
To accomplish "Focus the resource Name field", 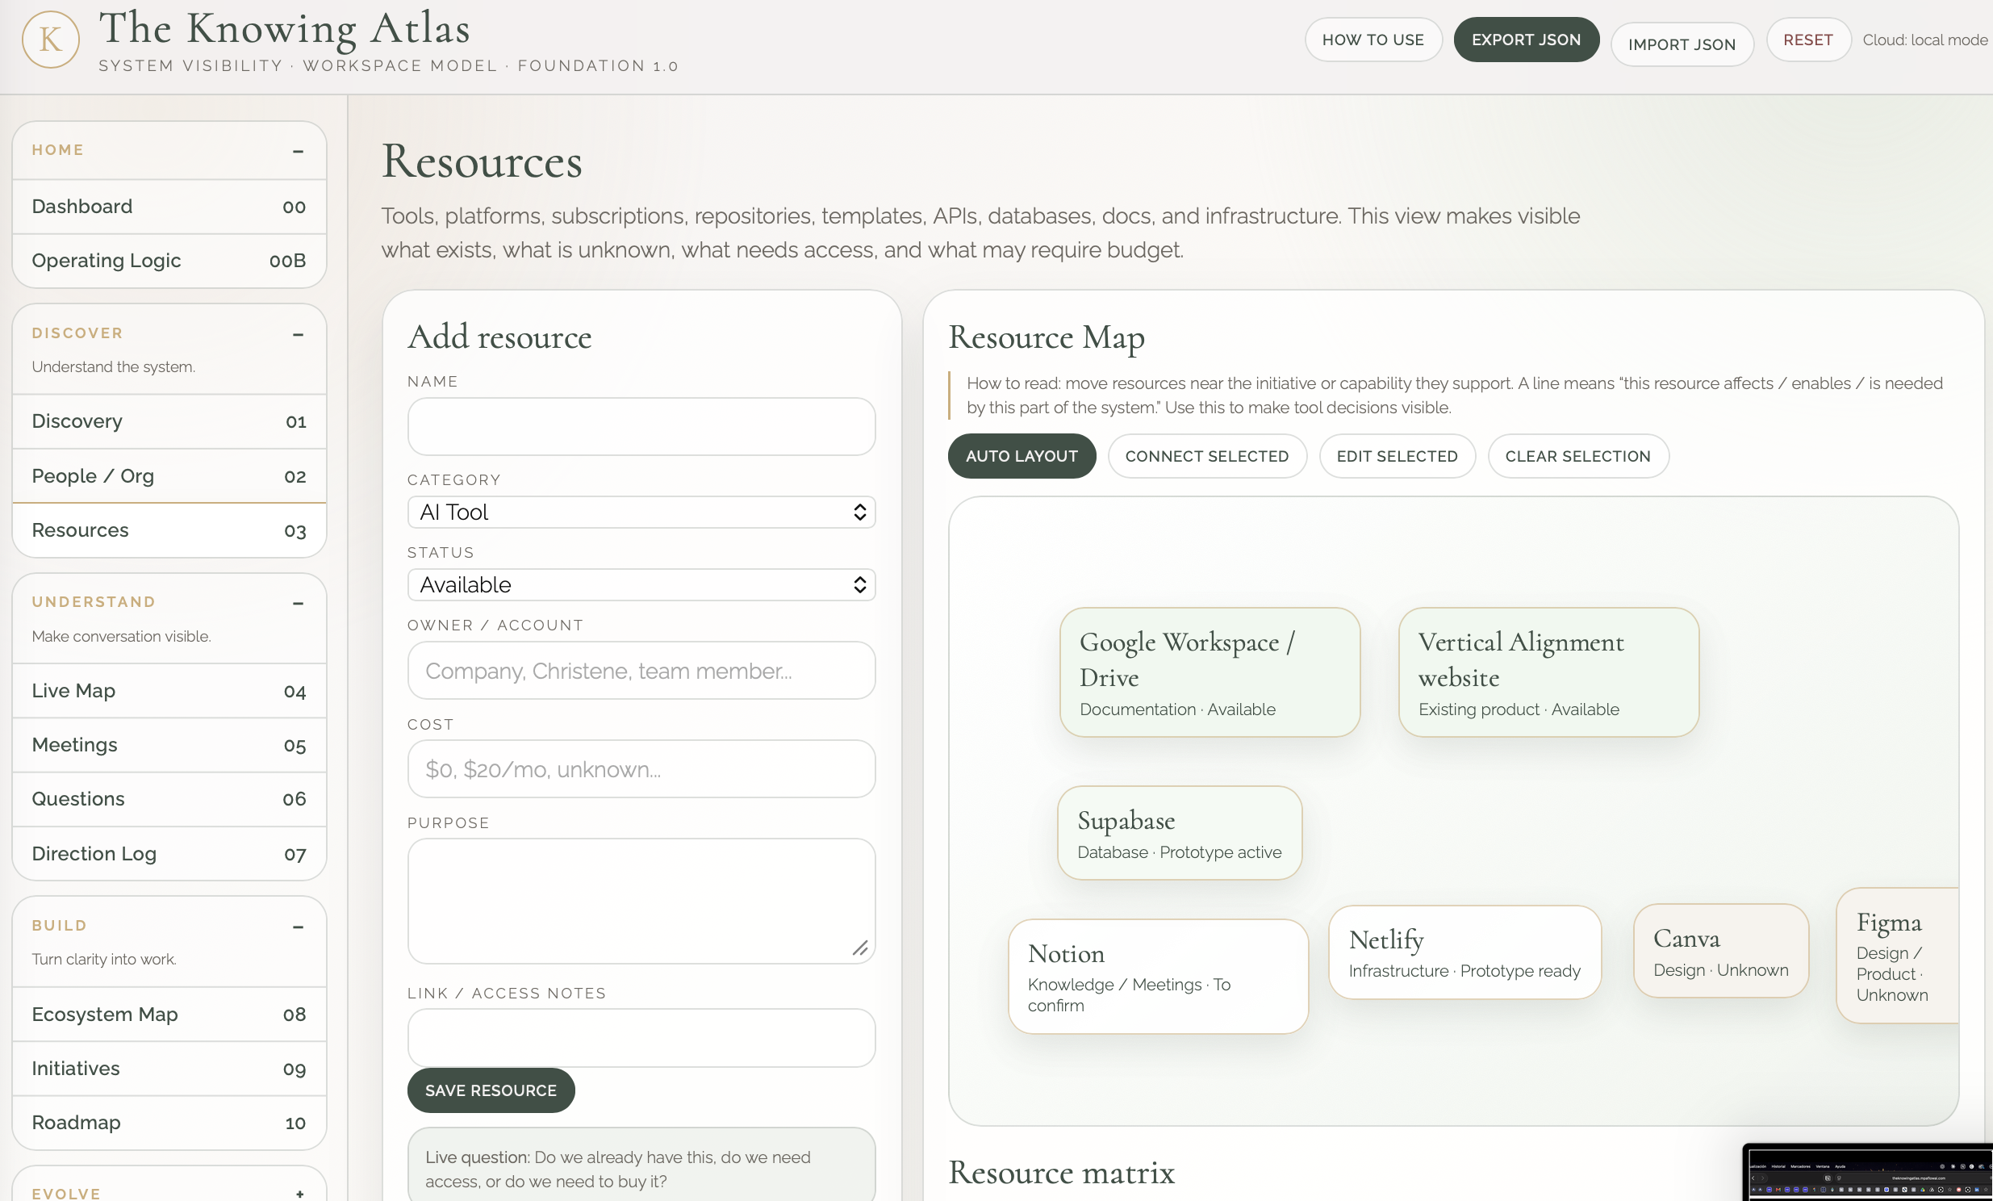I will click(641, 426).
